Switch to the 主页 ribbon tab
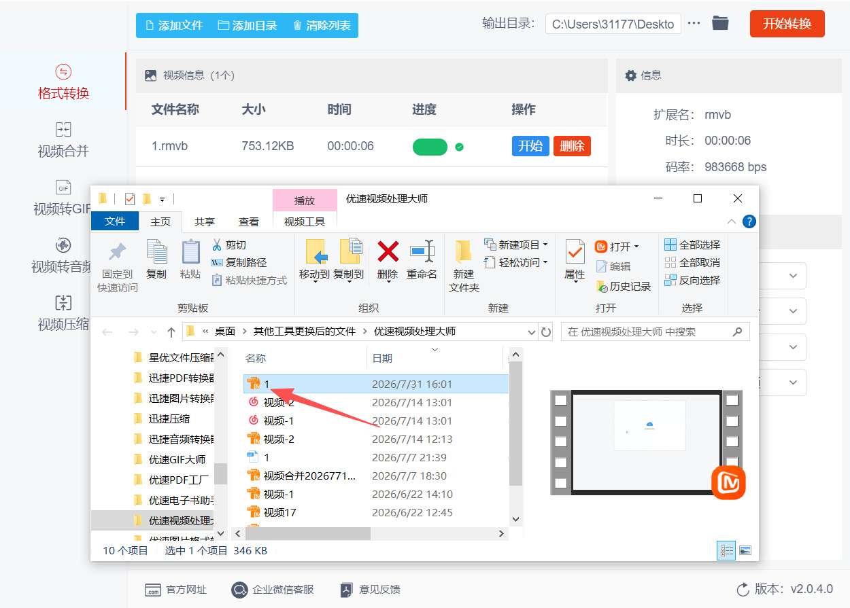850x608 pixels. 160,221
